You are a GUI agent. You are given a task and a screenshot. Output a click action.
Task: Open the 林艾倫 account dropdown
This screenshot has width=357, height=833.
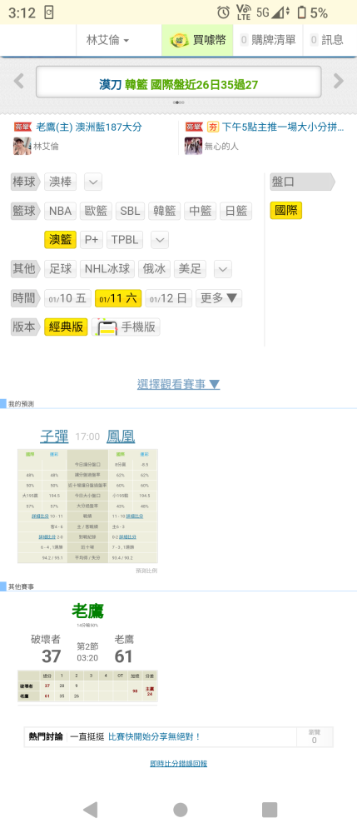coord(108,40)
